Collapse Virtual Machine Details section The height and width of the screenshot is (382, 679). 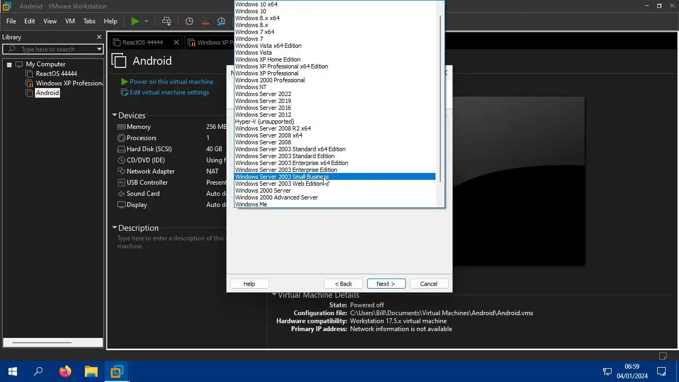(x=274, y=295)
